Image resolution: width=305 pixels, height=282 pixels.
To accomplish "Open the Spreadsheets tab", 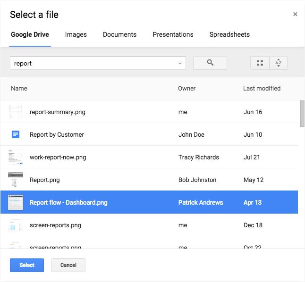I will coord(229,34).
